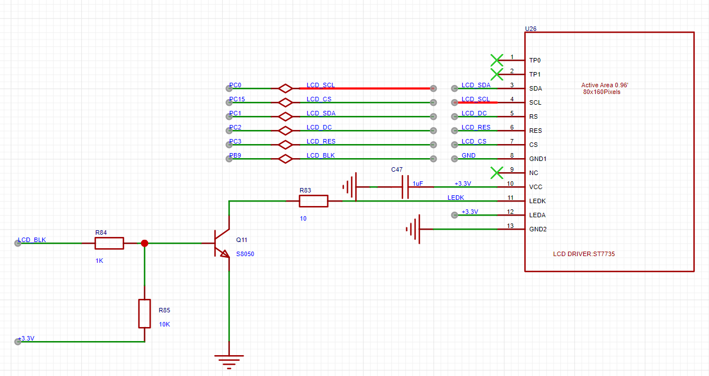The image size is (709, 376).
Task: Select no-connect marker on NC pin 9
Action: coord(497,173)
